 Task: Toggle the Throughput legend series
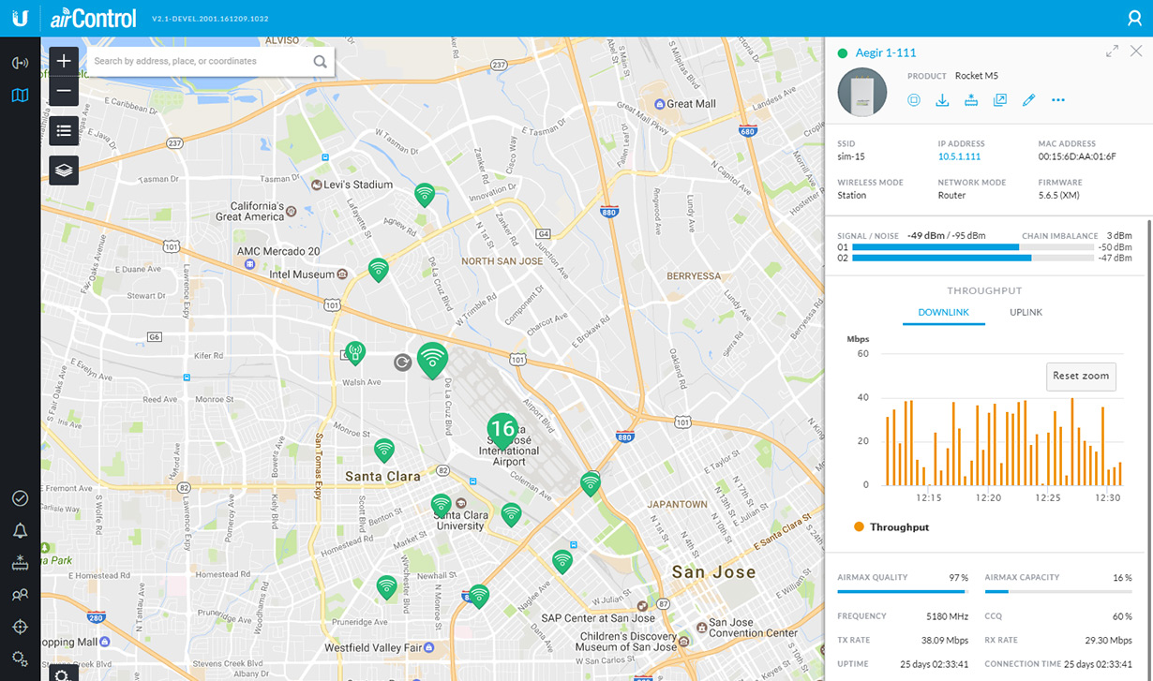891,527
